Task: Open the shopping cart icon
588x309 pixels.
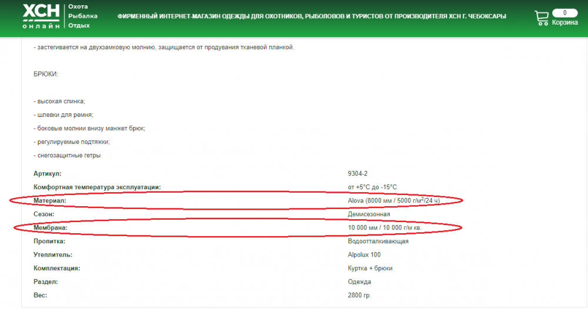Action: (541, 18)
